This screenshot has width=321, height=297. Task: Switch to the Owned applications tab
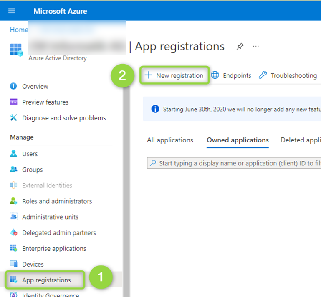point(238,140)
